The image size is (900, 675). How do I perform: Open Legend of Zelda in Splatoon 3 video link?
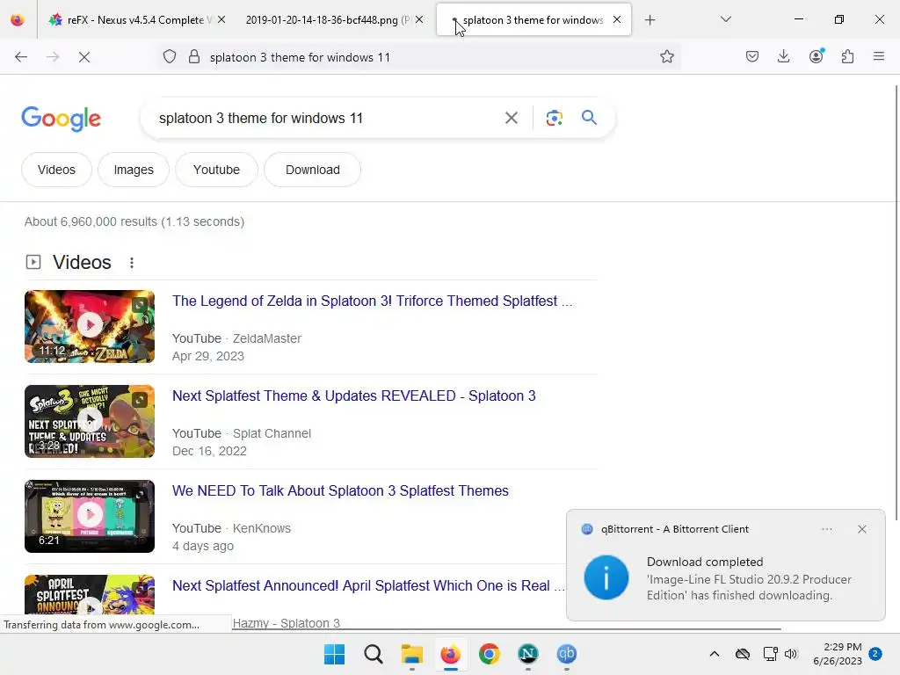372,301
